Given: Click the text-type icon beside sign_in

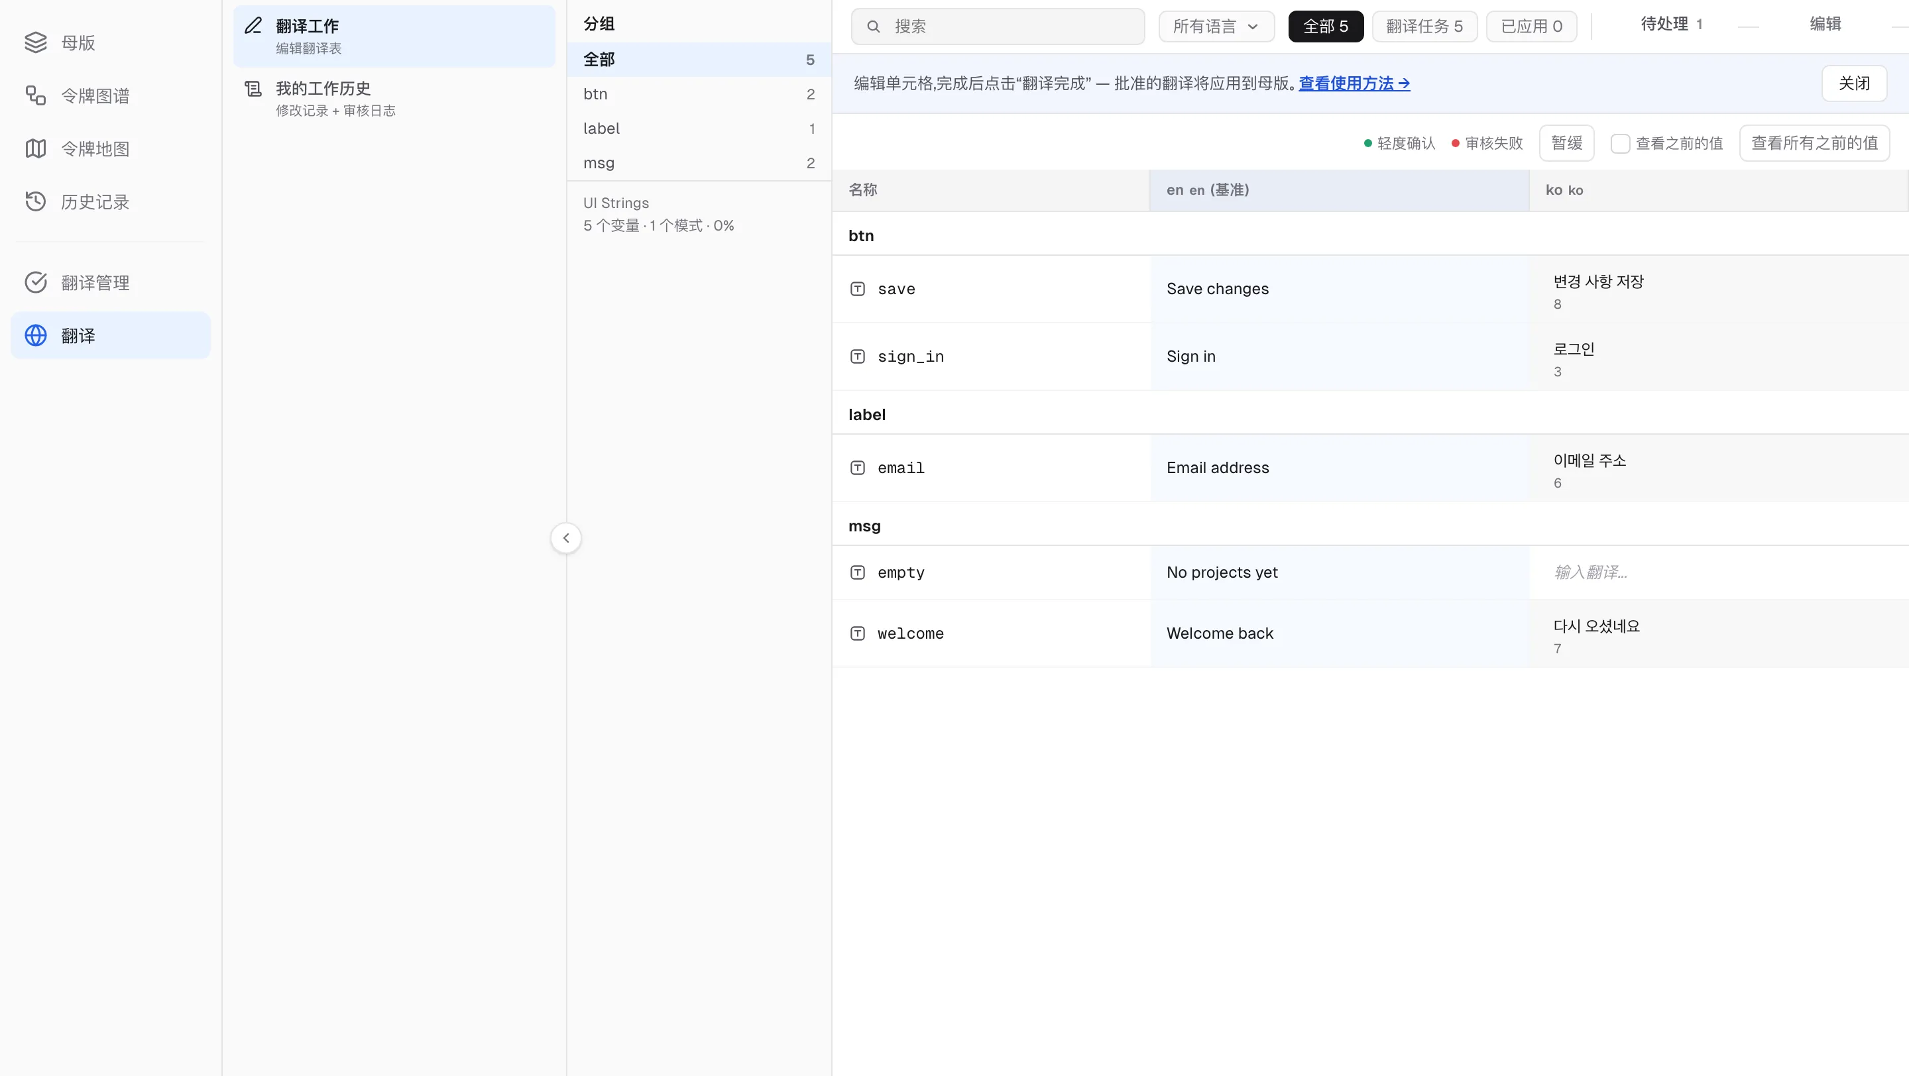Looking at the screenshot, I should 858,356.
